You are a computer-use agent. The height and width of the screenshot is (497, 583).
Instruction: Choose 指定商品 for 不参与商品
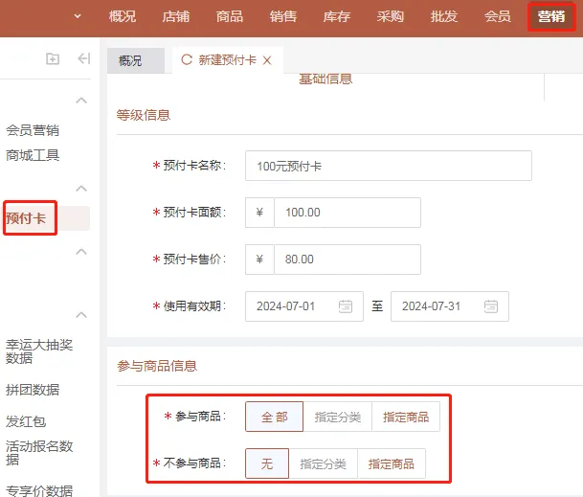(x=391, y=463)
